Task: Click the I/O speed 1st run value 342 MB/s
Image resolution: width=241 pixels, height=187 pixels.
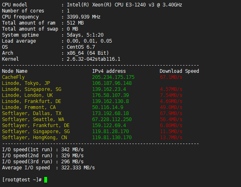Action: 72,150
